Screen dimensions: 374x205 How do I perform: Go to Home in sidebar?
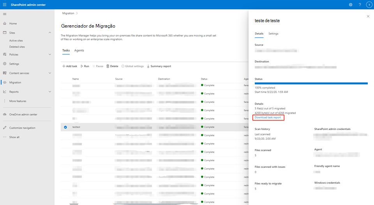[13, 23]
